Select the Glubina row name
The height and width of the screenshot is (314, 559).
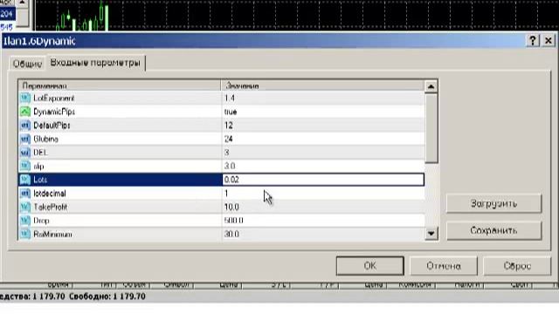45,139
